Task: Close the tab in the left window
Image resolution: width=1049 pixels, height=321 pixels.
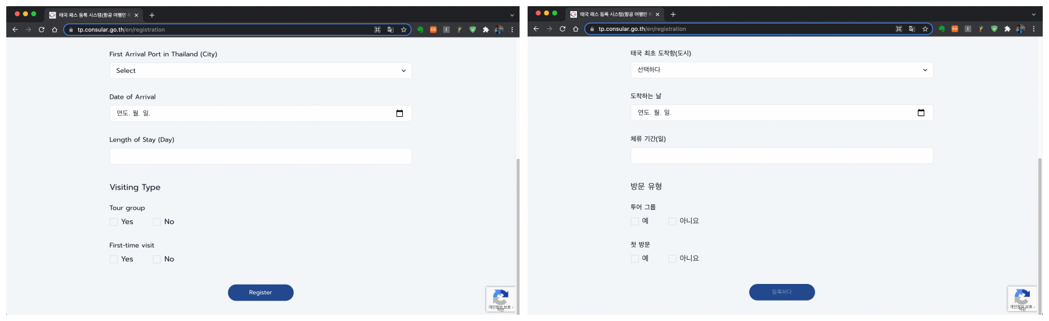Action: 136,15
